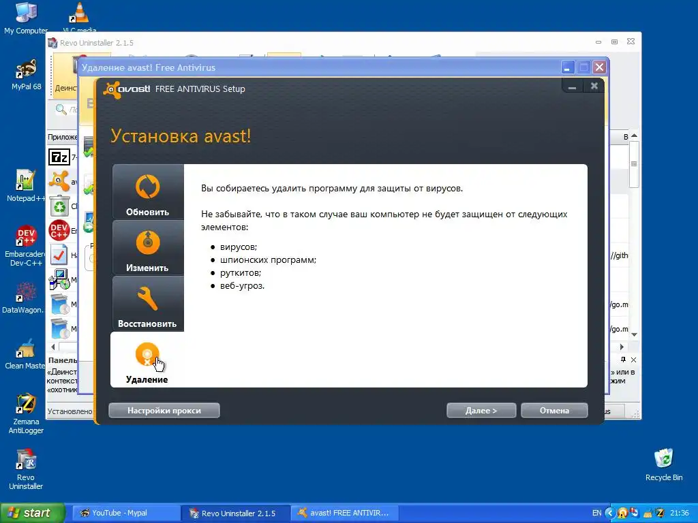The image size is (698, 523).
Task: Click the search magnifier in Revo Uninstaller
Action: click(x=61, y=109)
